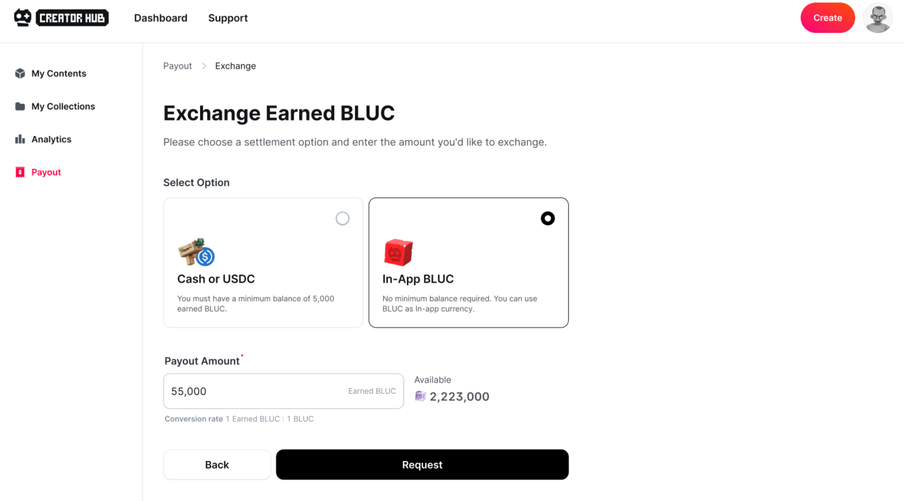Click the Creator Hub logo icon

click(x=23, y=18)
